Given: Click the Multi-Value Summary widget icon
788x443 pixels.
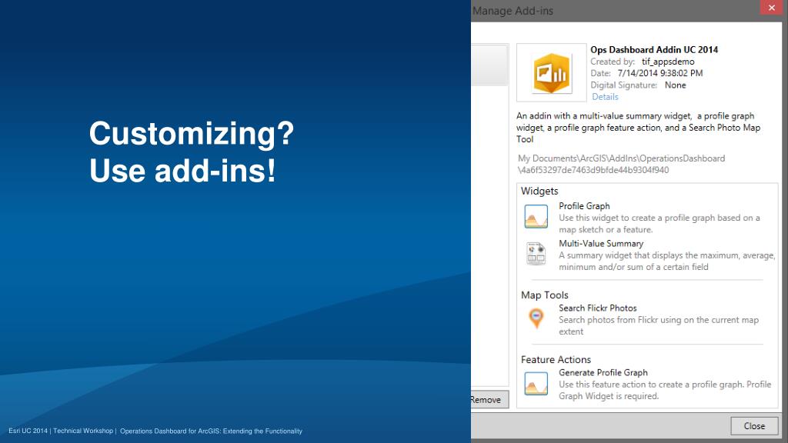Looking at the screenshot, I should (536, 254).
